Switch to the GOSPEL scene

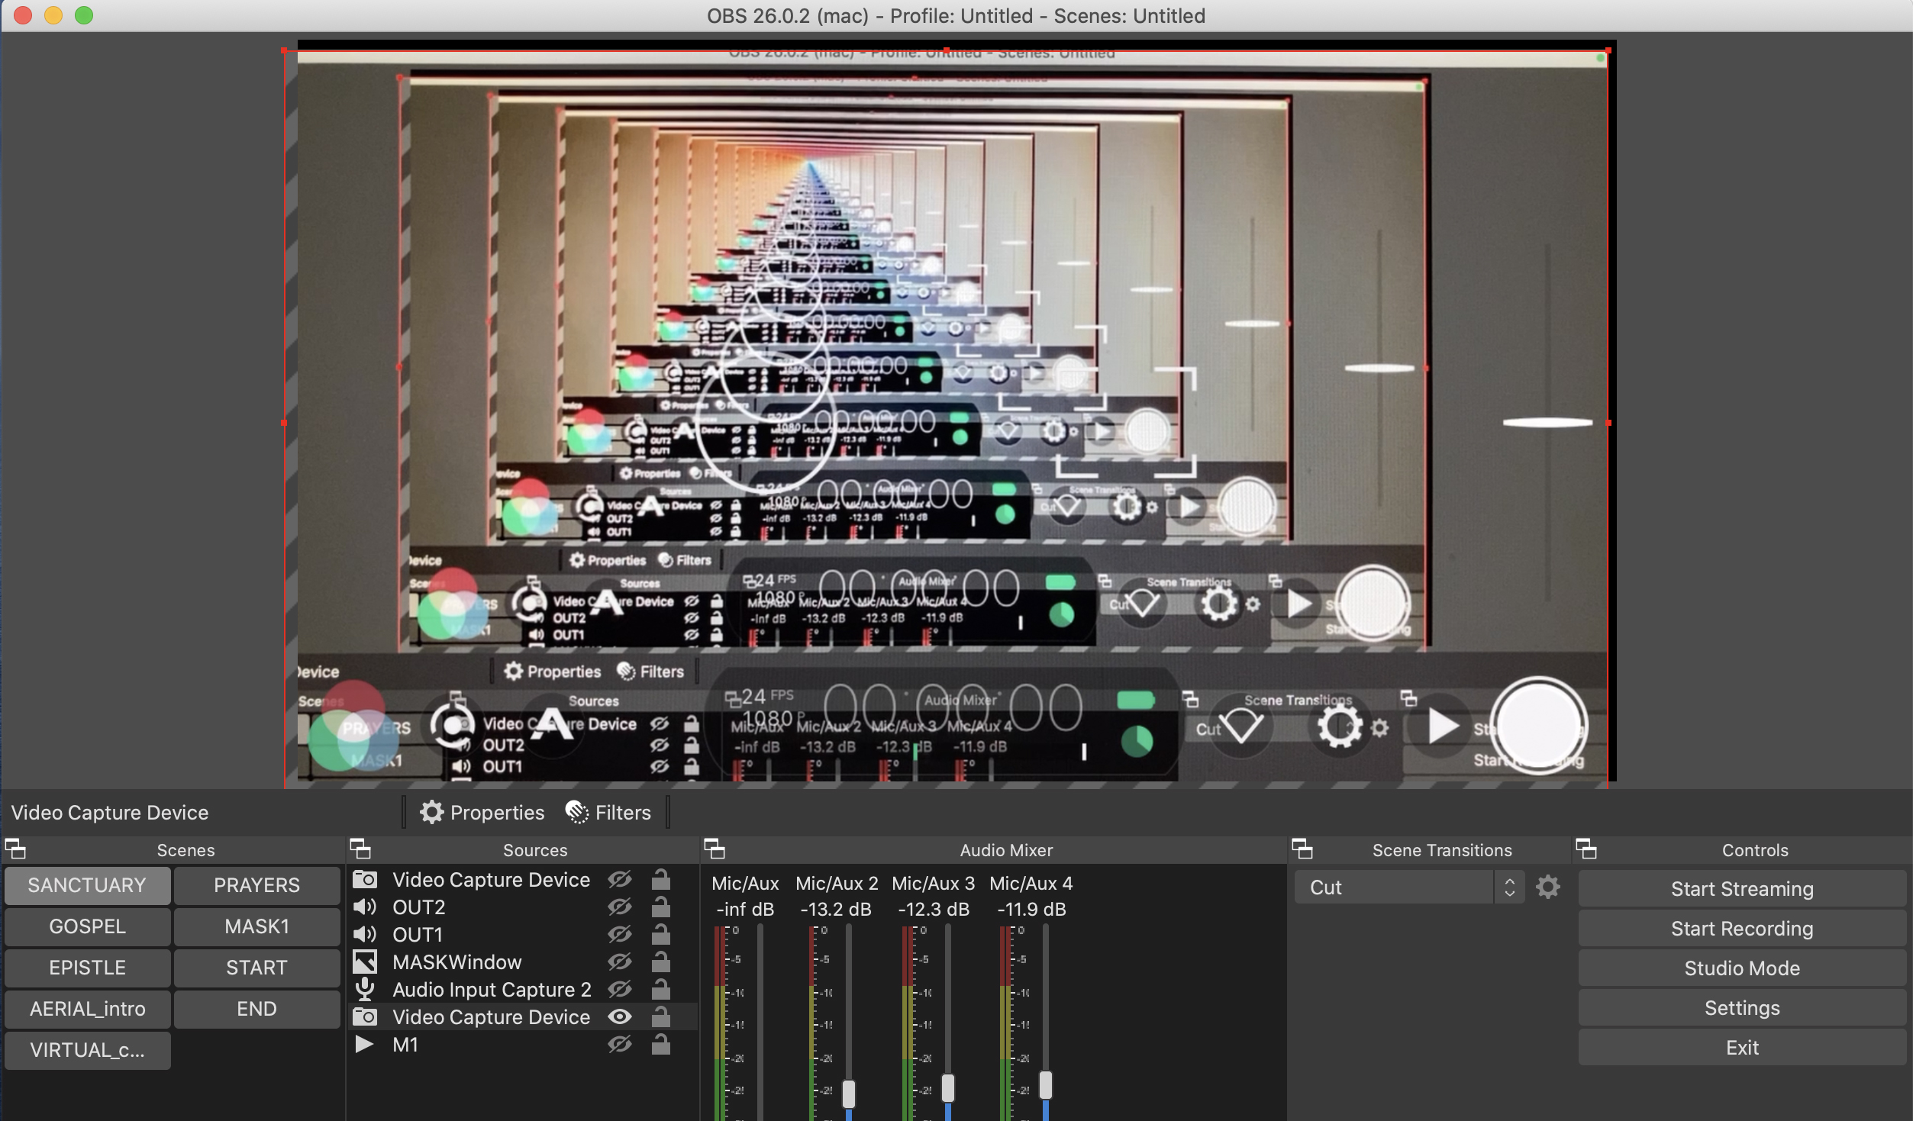point(87,926)
